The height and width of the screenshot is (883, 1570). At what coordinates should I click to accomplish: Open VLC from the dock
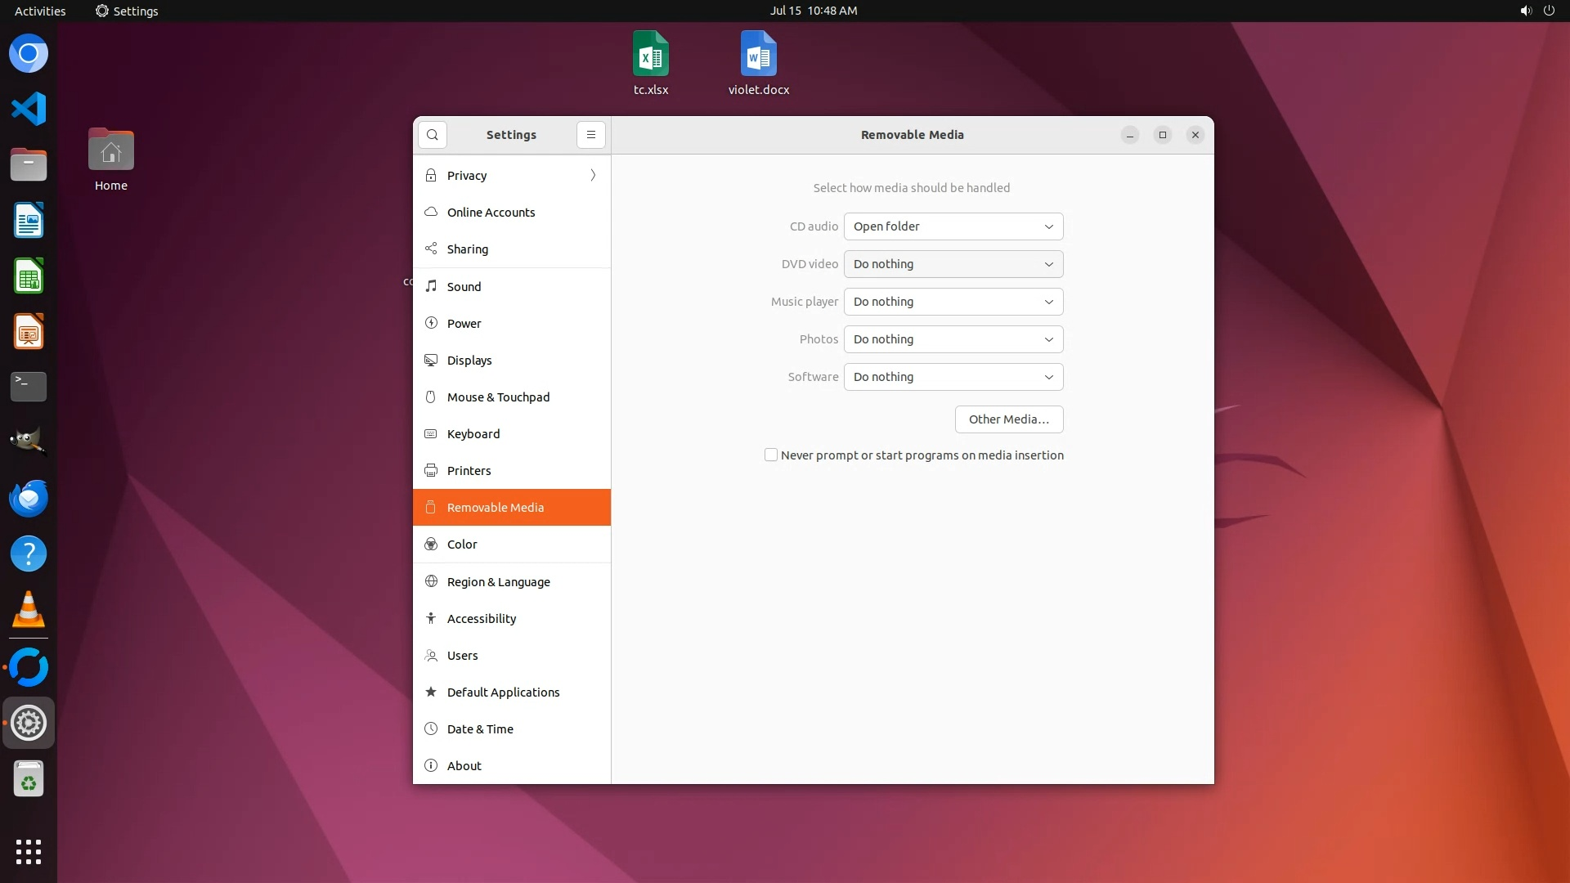click(x=29, y=609)
